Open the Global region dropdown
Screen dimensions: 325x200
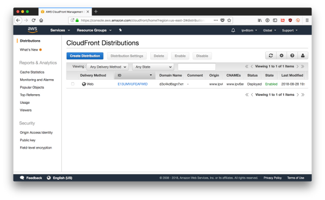[x=270, y=30]
